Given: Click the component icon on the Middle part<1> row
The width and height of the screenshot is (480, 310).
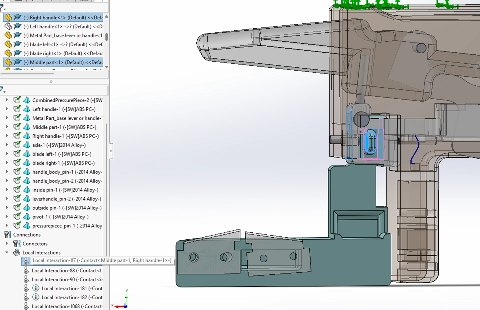Looking at the screenshot, I should pyautogui.click(x=8, y=62).
